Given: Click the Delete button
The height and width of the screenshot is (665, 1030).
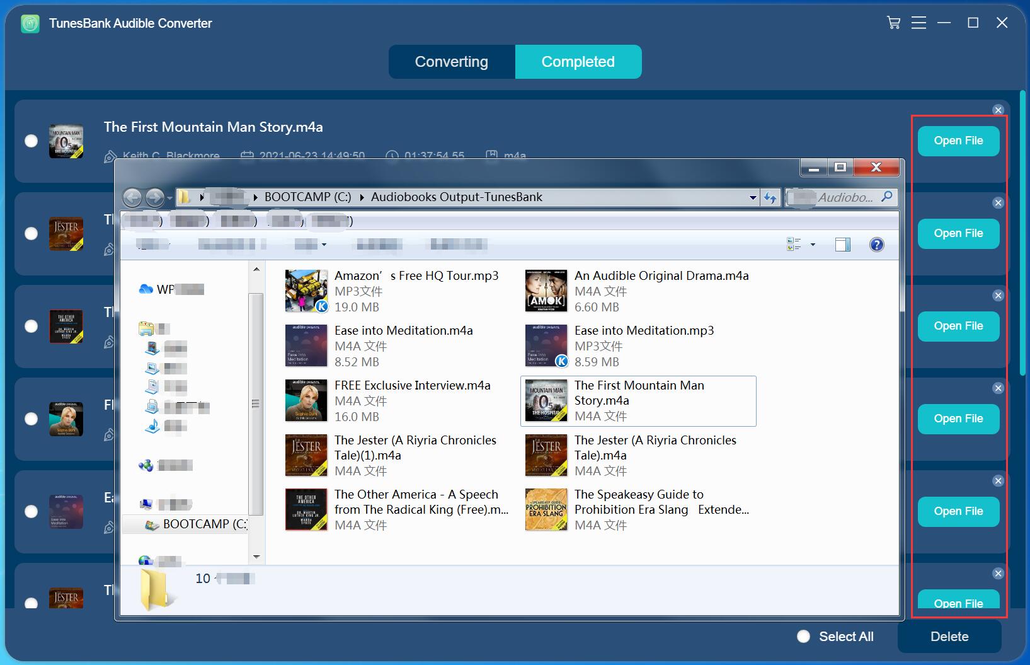Looking at the screenshot, I should click(x=949, y=637).
